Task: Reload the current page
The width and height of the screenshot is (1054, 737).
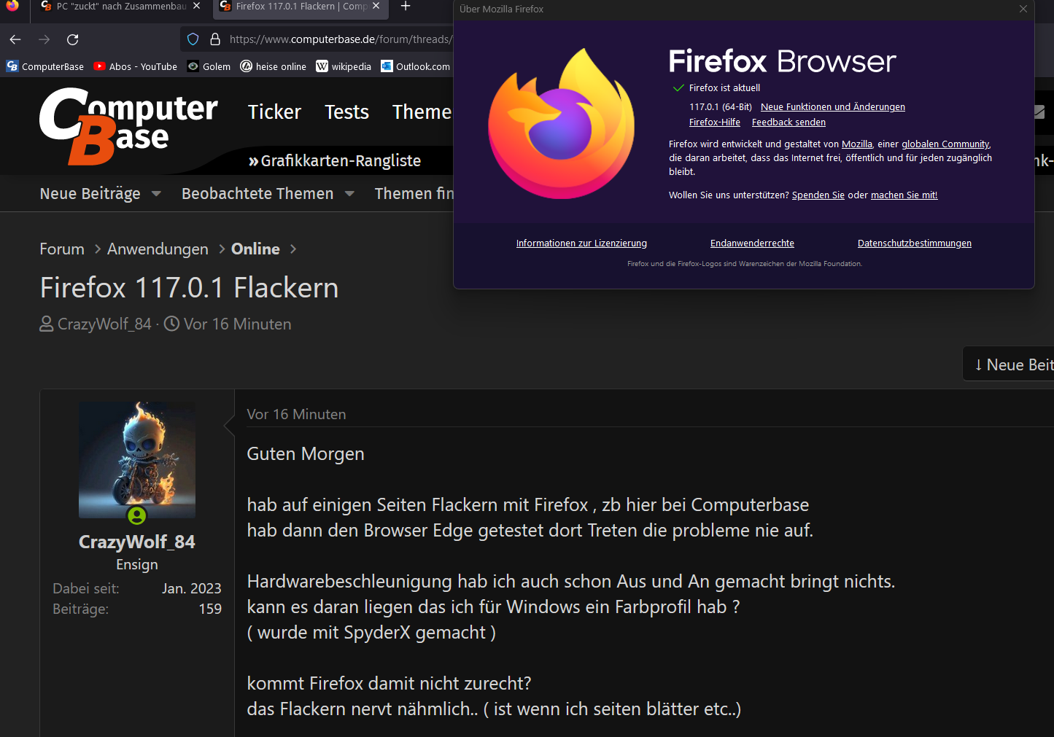Action: point(73,39)
